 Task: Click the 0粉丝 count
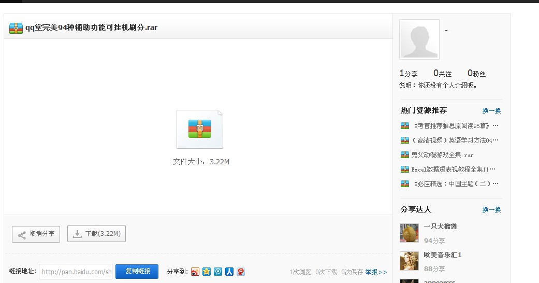tap(476, 73)
